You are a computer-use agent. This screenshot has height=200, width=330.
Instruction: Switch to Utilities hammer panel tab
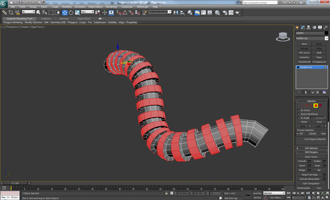point(325,27)
